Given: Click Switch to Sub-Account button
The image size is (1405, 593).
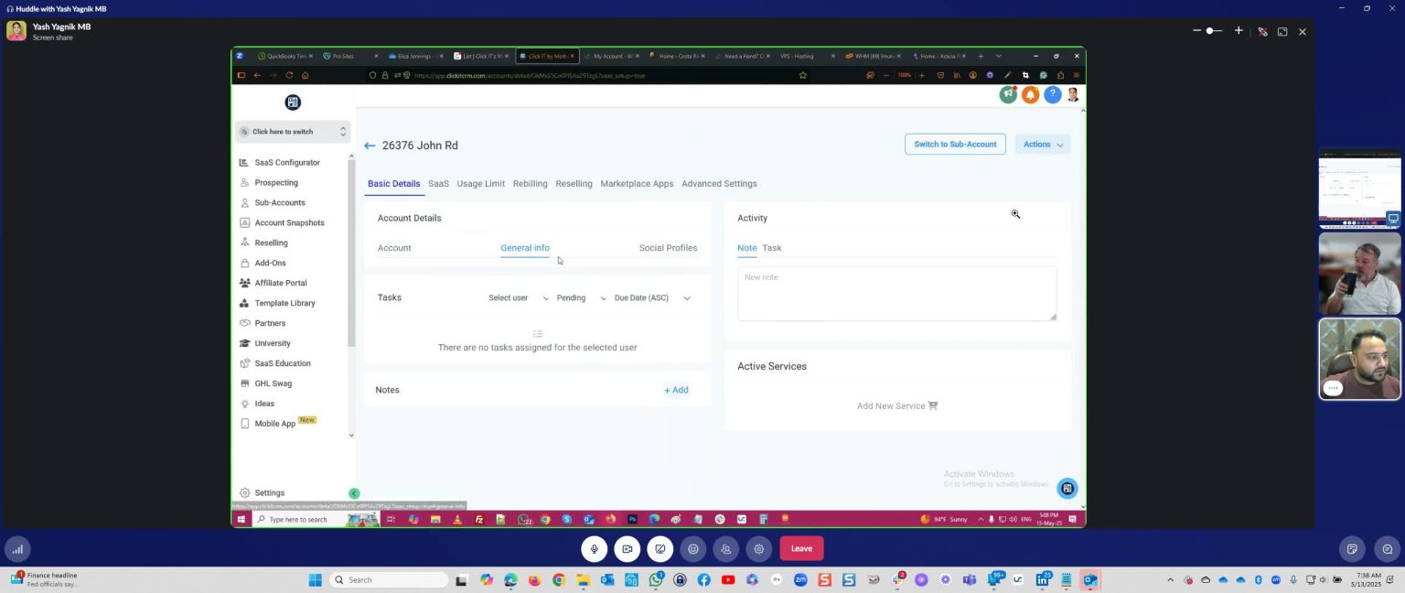Looking at the screenshot, I should coord(955,144).
